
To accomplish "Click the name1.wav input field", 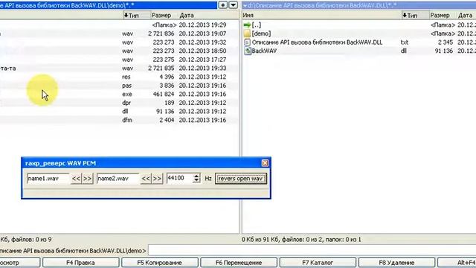I will click(48, 179).
